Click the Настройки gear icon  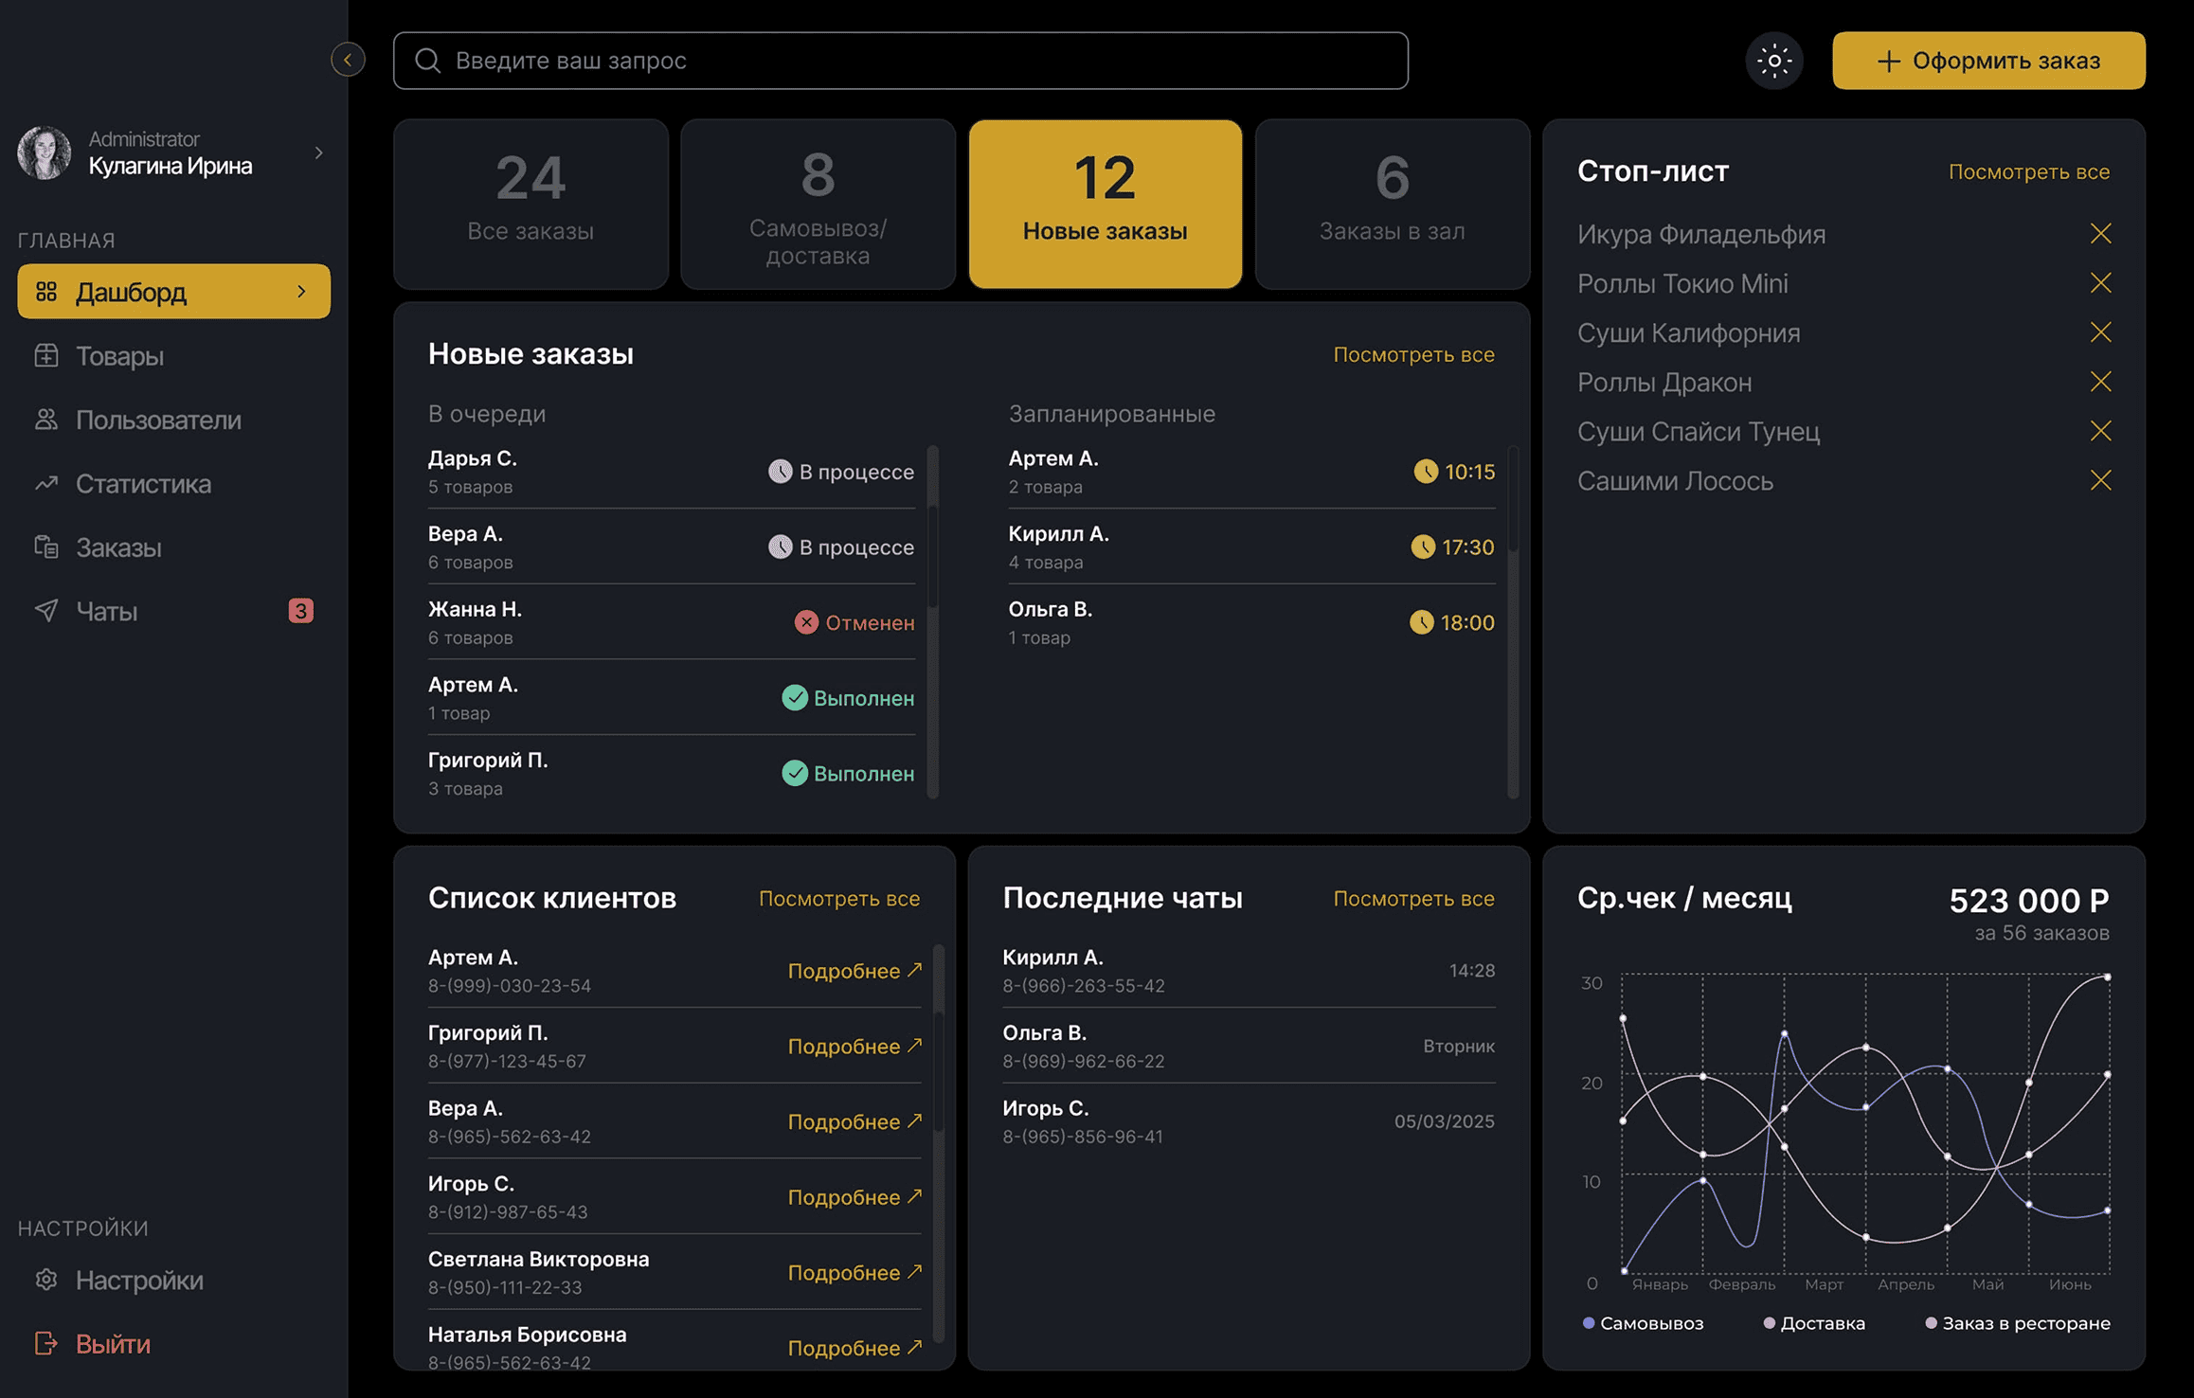point(46,1280)
